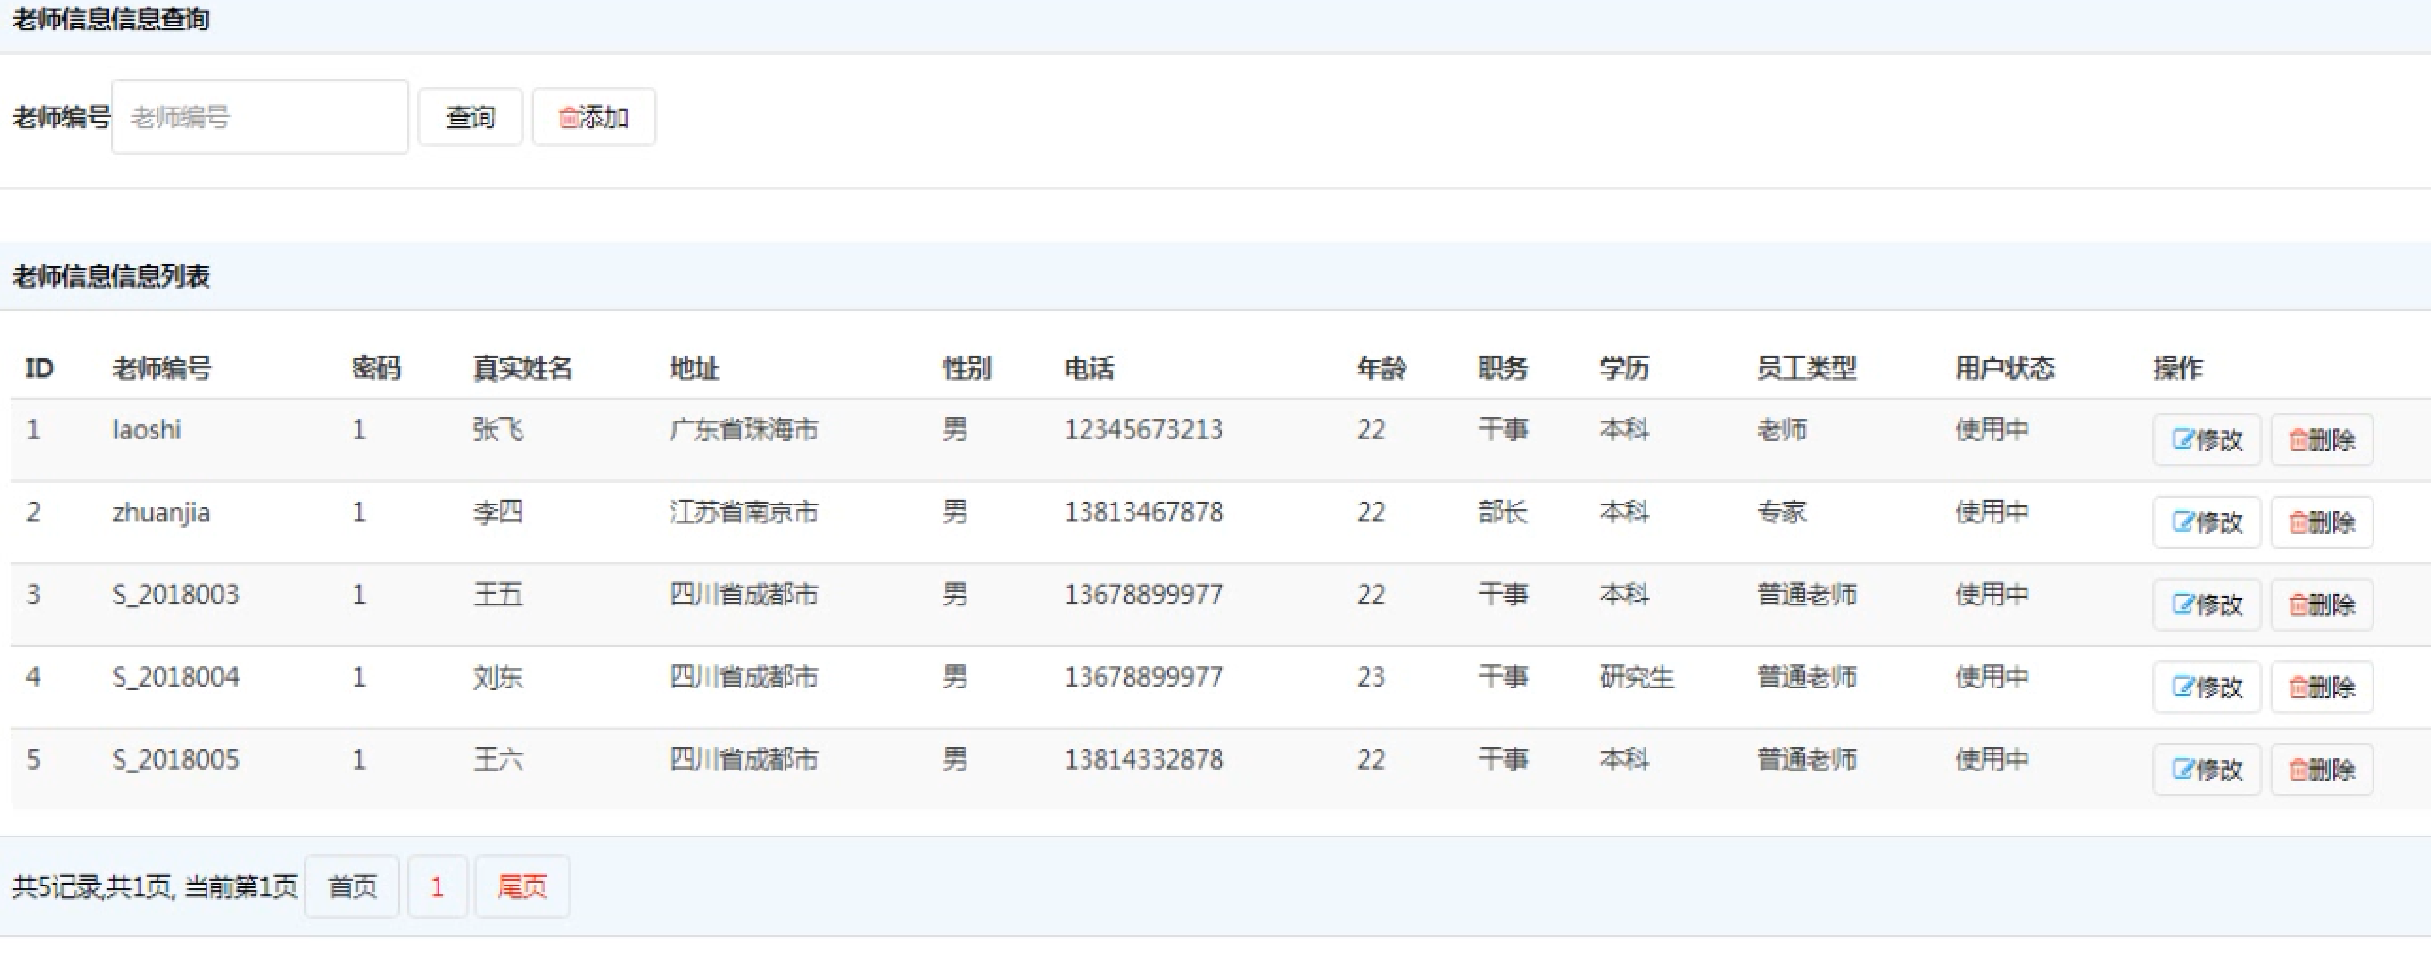Screen dimensions: 2431x960
Task: Click 修改 for the zhuanjia row
Action: (2207, 522)
